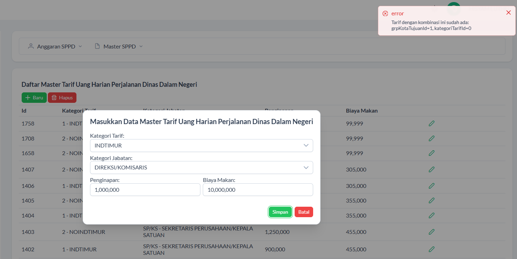Expand the Master SPPD menu

[x=119, y=46]
